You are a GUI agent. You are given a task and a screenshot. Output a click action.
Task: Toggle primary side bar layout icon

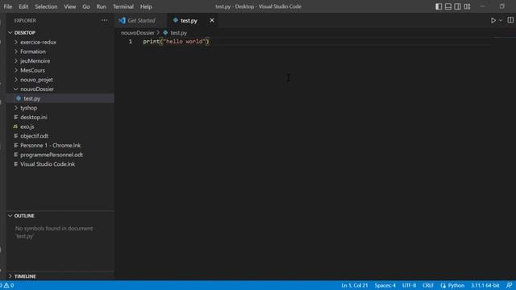coord(439,6)
